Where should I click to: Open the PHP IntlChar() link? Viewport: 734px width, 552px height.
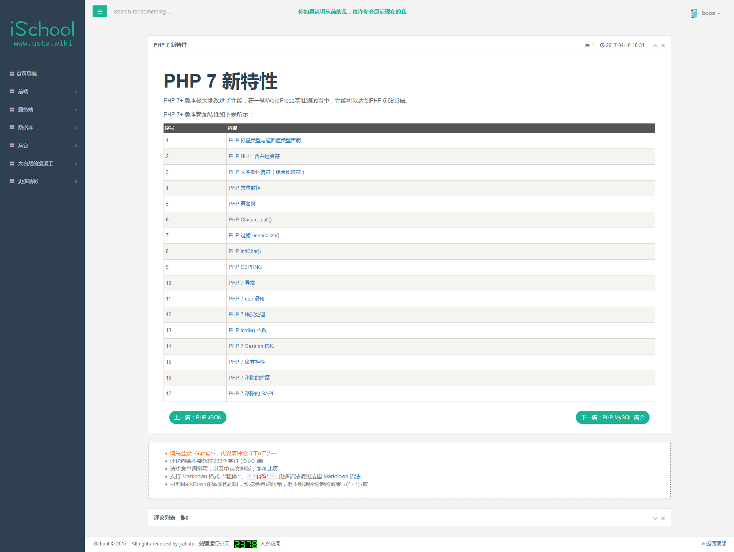(x=245, y=251)
